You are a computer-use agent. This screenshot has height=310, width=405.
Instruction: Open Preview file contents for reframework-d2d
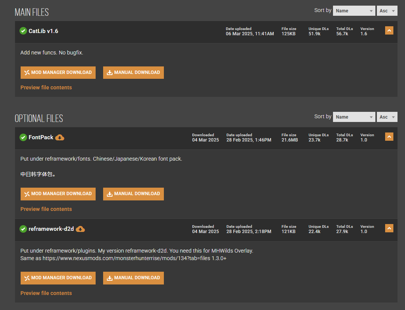coord(46,293)
